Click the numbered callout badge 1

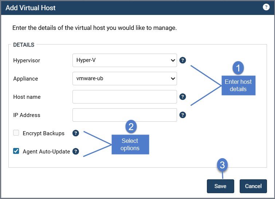238,68
